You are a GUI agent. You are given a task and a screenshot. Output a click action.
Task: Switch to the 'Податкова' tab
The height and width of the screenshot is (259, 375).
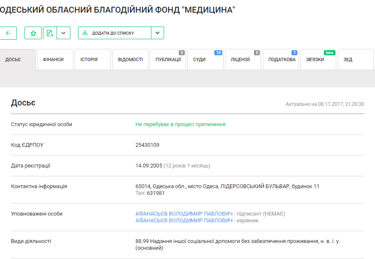click(x=282, y=59)
